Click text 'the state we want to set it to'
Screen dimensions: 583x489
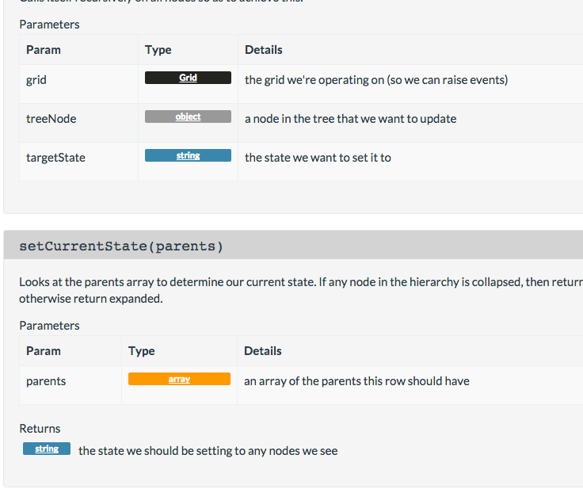(318, 158)
